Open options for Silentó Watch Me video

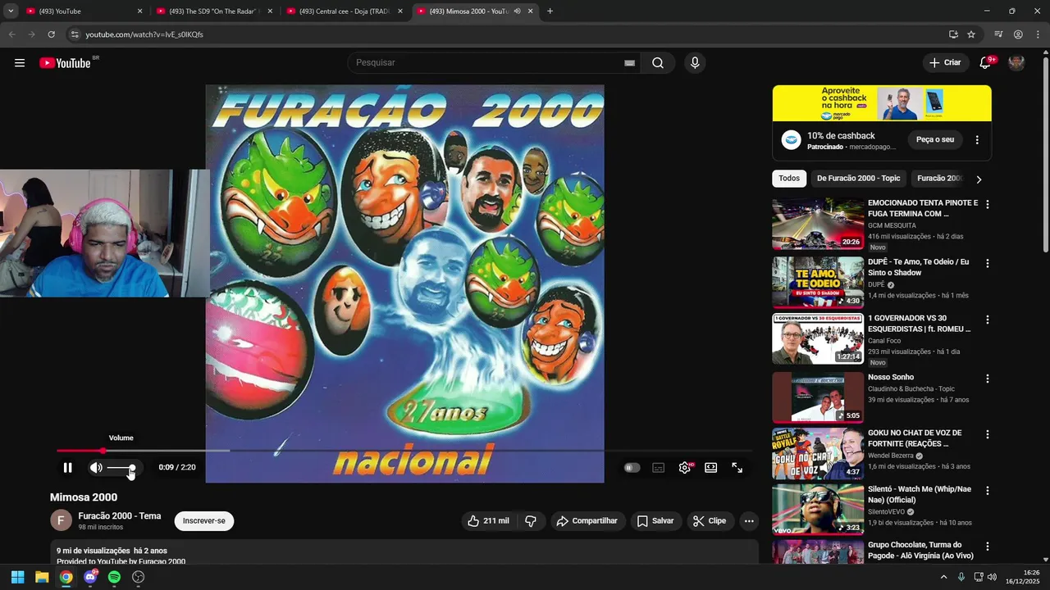click(988, 491)
